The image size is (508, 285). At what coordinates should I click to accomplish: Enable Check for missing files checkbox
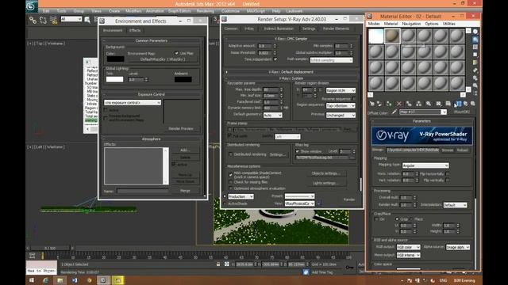(x=230, y=182)
